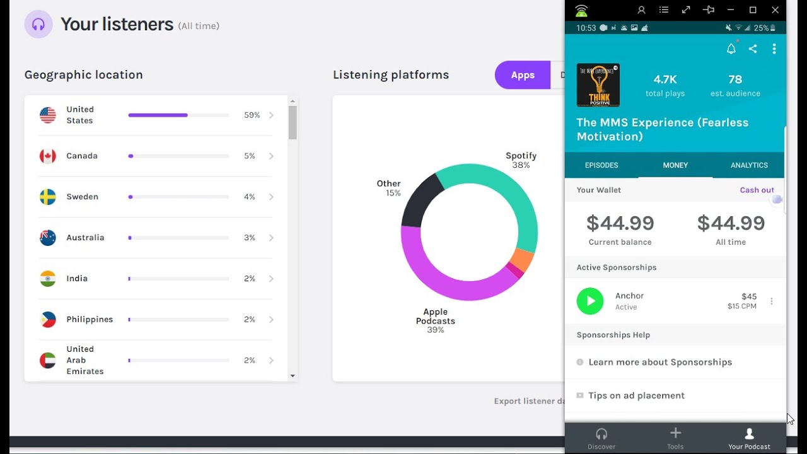Click the scroll-down arrow of the country list

point(293,376)
